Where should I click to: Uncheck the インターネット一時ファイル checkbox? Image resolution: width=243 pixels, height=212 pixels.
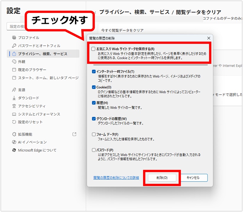point(94,71)
